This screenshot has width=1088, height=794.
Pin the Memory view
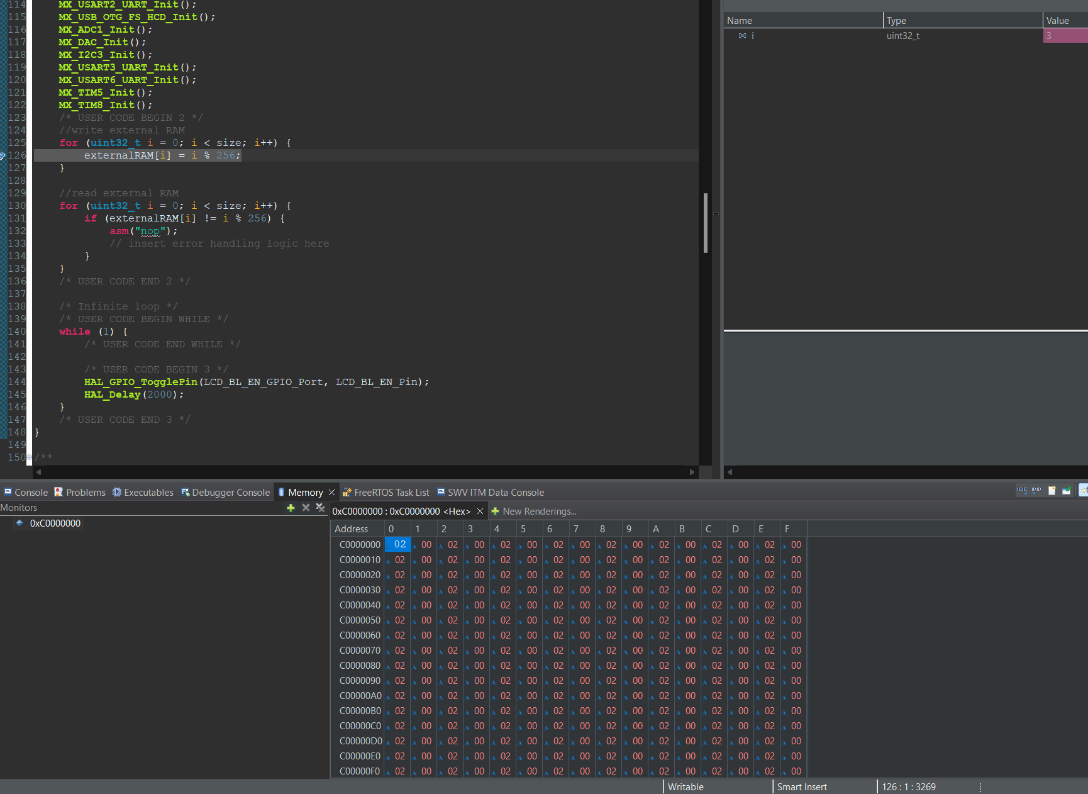click(x=1066, y=490)
